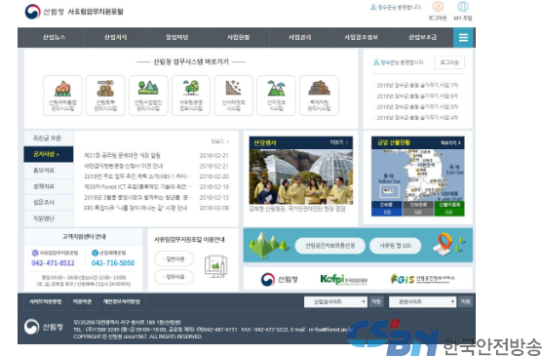Screen dimensions: 542x356
Task: Open more in the 산림행사 panel
Action: click(339, 142)
